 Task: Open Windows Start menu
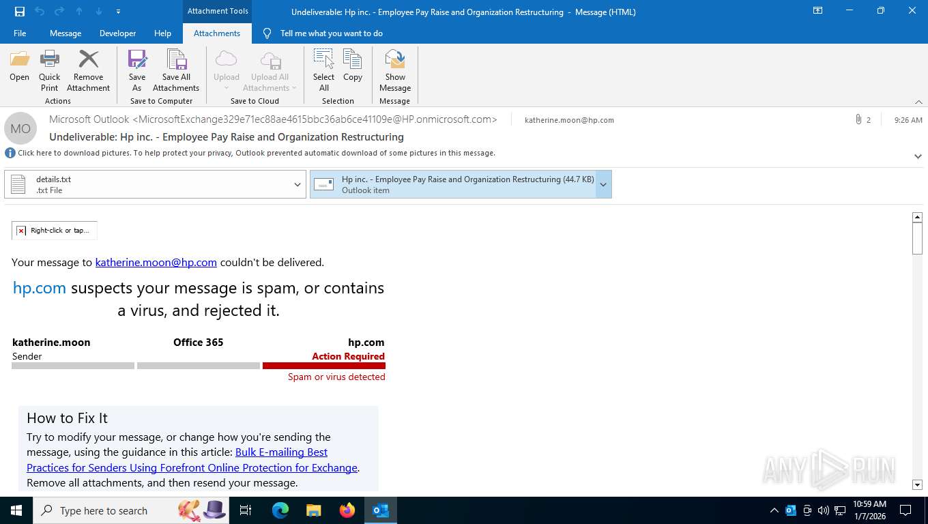[x=16, y=510]
